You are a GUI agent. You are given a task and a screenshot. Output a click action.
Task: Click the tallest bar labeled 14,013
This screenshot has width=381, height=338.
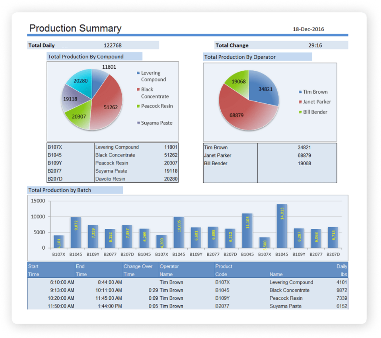click(x=282, y=226)
